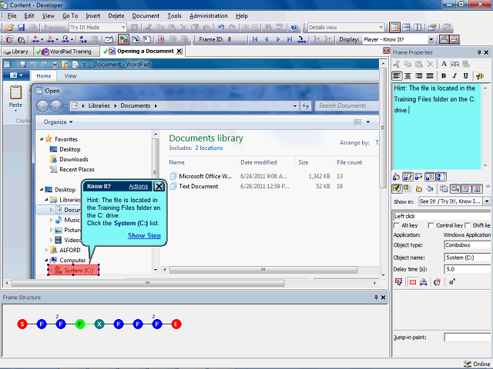This screenshot has width=493, height=369.
Task: Click the Show Step link
Action: [x=144, y=235]
